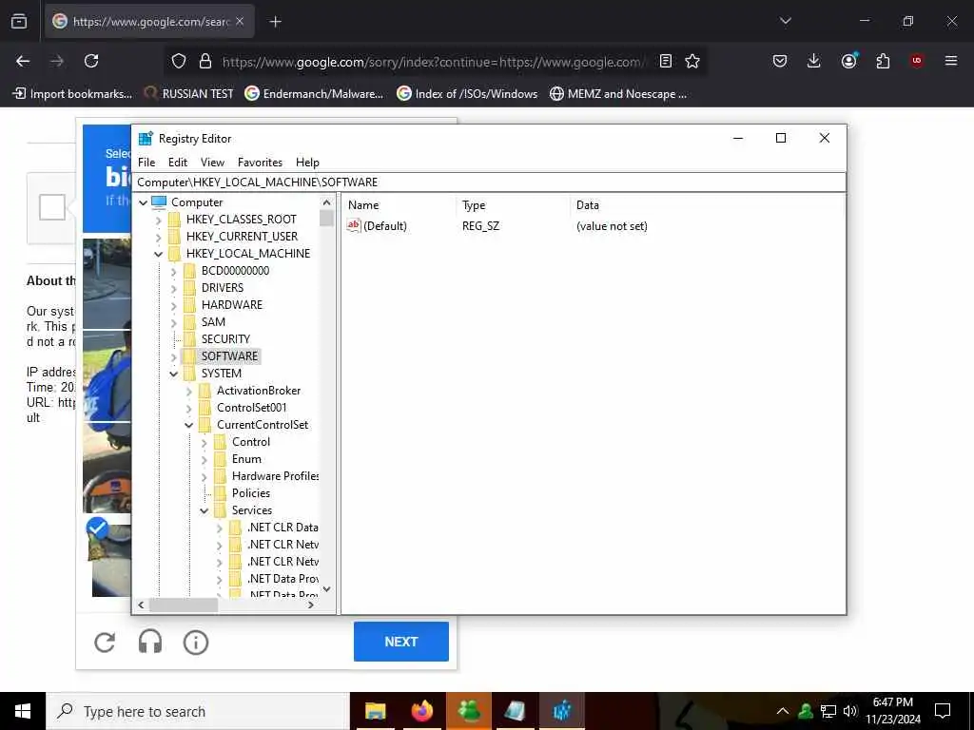This screenshot has height=730, width=974.
Task: Toggle reader view in the address bar
Action: (665, 61)
